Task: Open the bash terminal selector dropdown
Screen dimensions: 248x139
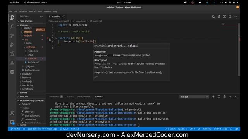Action: [x=194, y=97]
